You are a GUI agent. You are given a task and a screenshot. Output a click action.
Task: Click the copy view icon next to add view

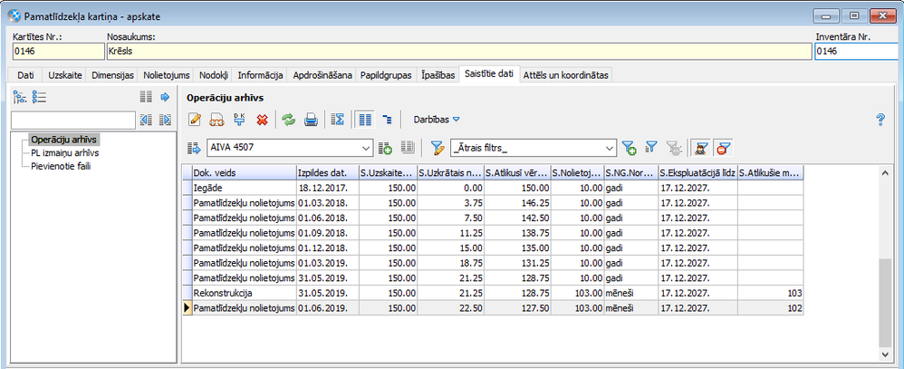[408, 148]
